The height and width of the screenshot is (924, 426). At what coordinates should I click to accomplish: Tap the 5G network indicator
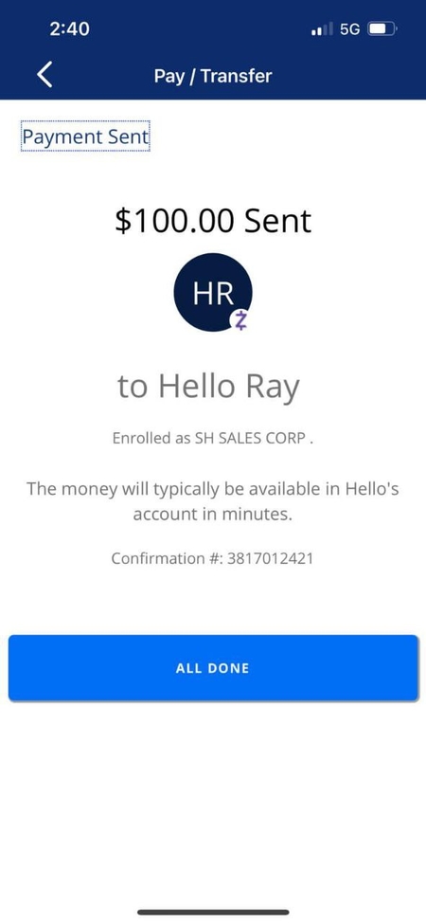[349, 28]
